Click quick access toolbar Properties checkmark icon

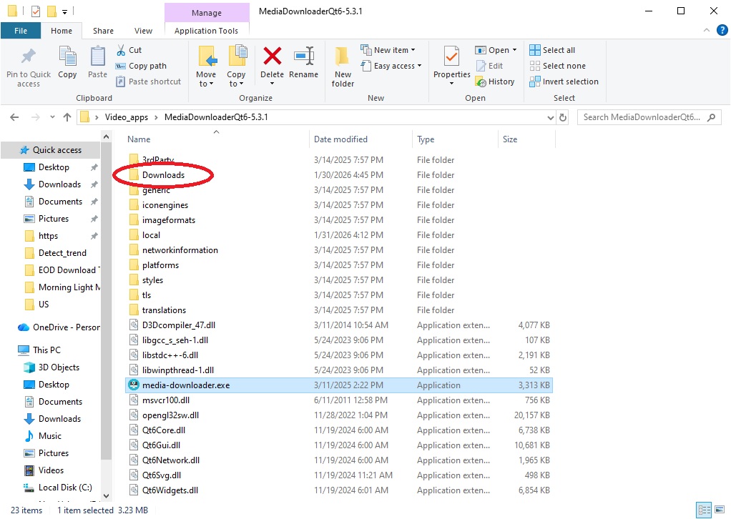click(x=36, y=11)
